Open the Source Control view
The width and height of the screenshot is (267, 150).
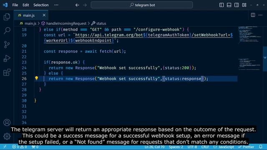point(7,45)
